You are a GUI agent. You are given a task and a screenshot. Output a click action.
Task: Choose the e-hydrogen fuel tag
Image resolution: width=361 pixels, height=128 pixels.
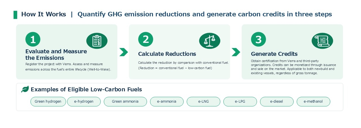tap(84, 101)
